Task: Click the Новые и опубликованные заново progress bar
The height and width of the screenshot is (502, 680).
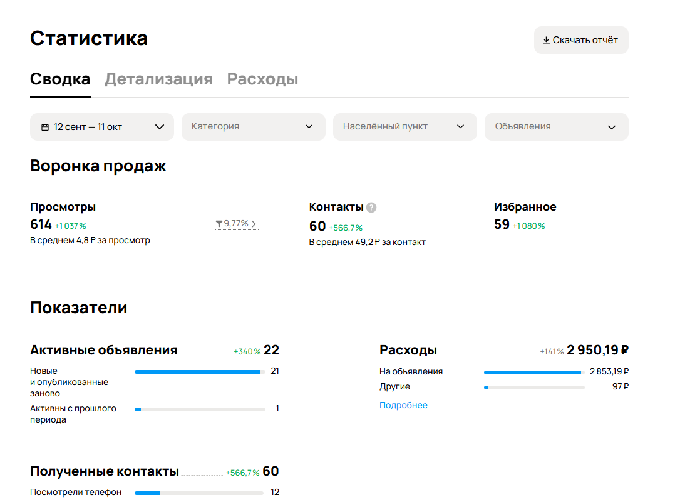Action: [x=200, y=372]
